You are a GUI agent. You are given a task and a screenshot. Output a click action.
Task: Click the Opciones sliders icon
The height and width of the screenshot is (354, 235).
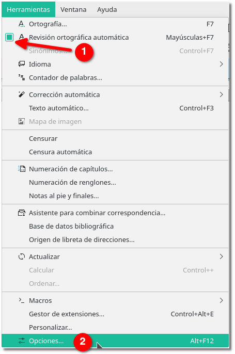[22, 341]
